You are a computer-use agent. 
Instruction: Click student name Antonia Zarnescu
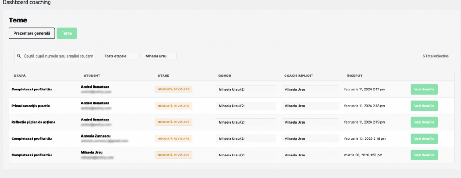pyautogui.click(x=96, y=136)
